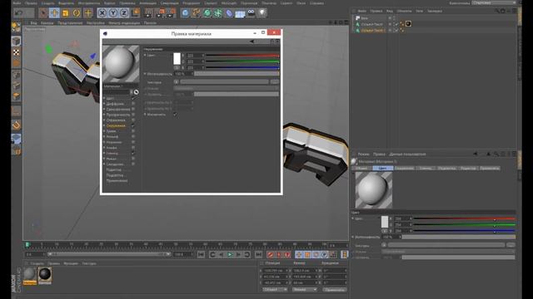533x299 pixels.
Task: Activate the Scale tool in toolbar
Action: (x=65, y=13)
